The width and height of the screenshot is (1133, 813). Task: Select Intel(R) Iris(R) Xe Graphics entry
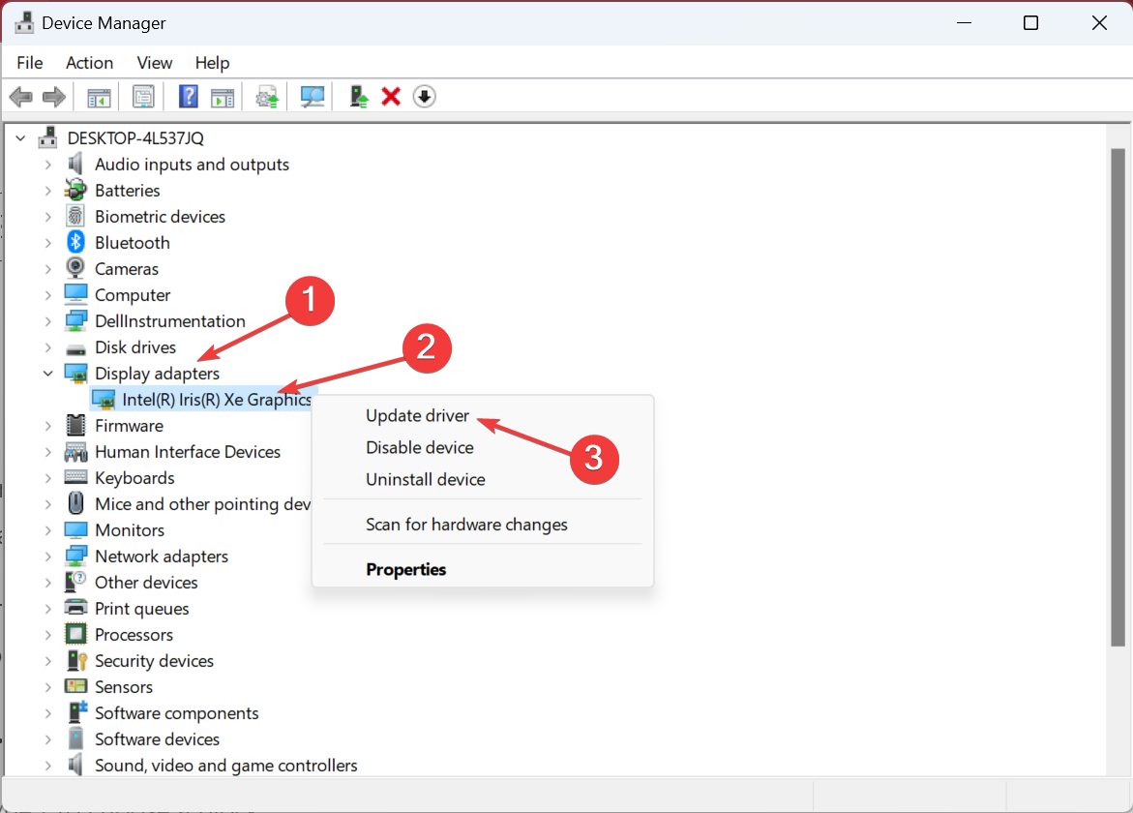coord(217,400)
